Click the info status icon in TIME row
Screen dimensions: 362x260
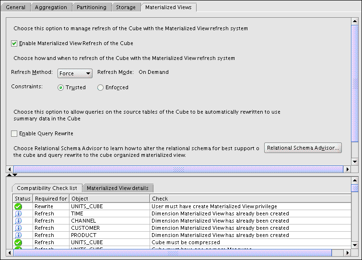(x=18, y=213)
